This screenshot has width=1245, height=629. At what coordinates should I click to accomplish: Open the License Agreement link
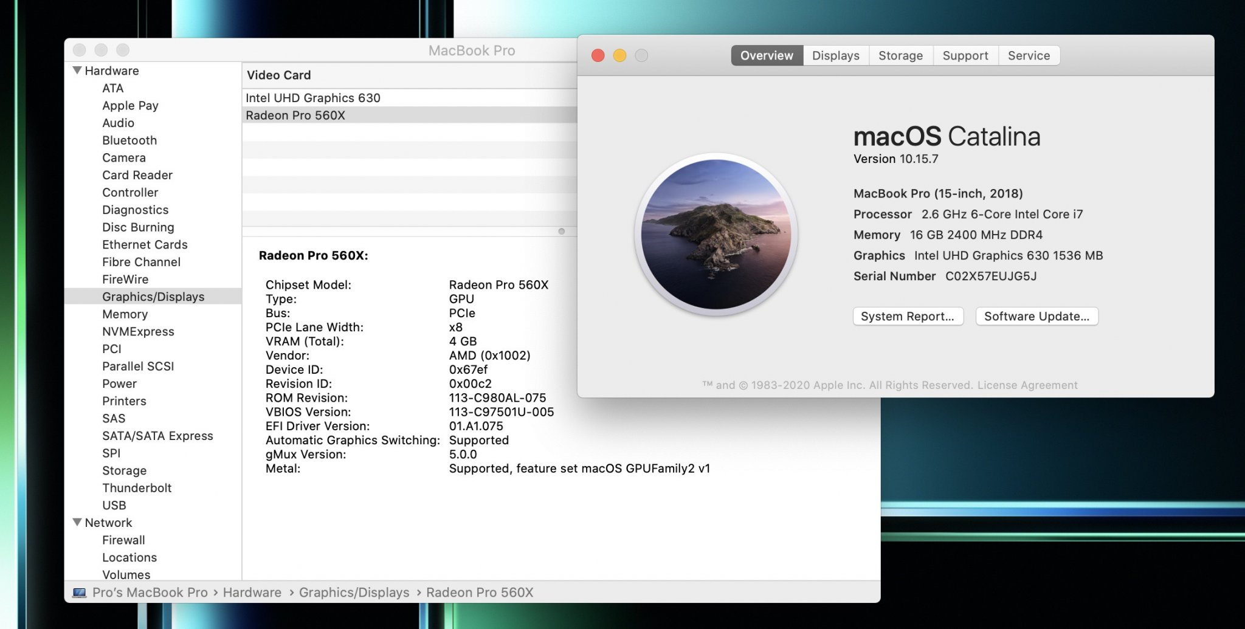tap(1027, 385)
